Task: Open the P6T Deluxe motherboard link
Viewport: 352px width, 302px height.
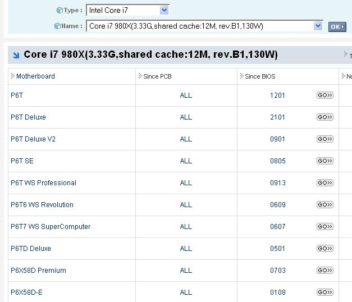Action: pos(28,117)
